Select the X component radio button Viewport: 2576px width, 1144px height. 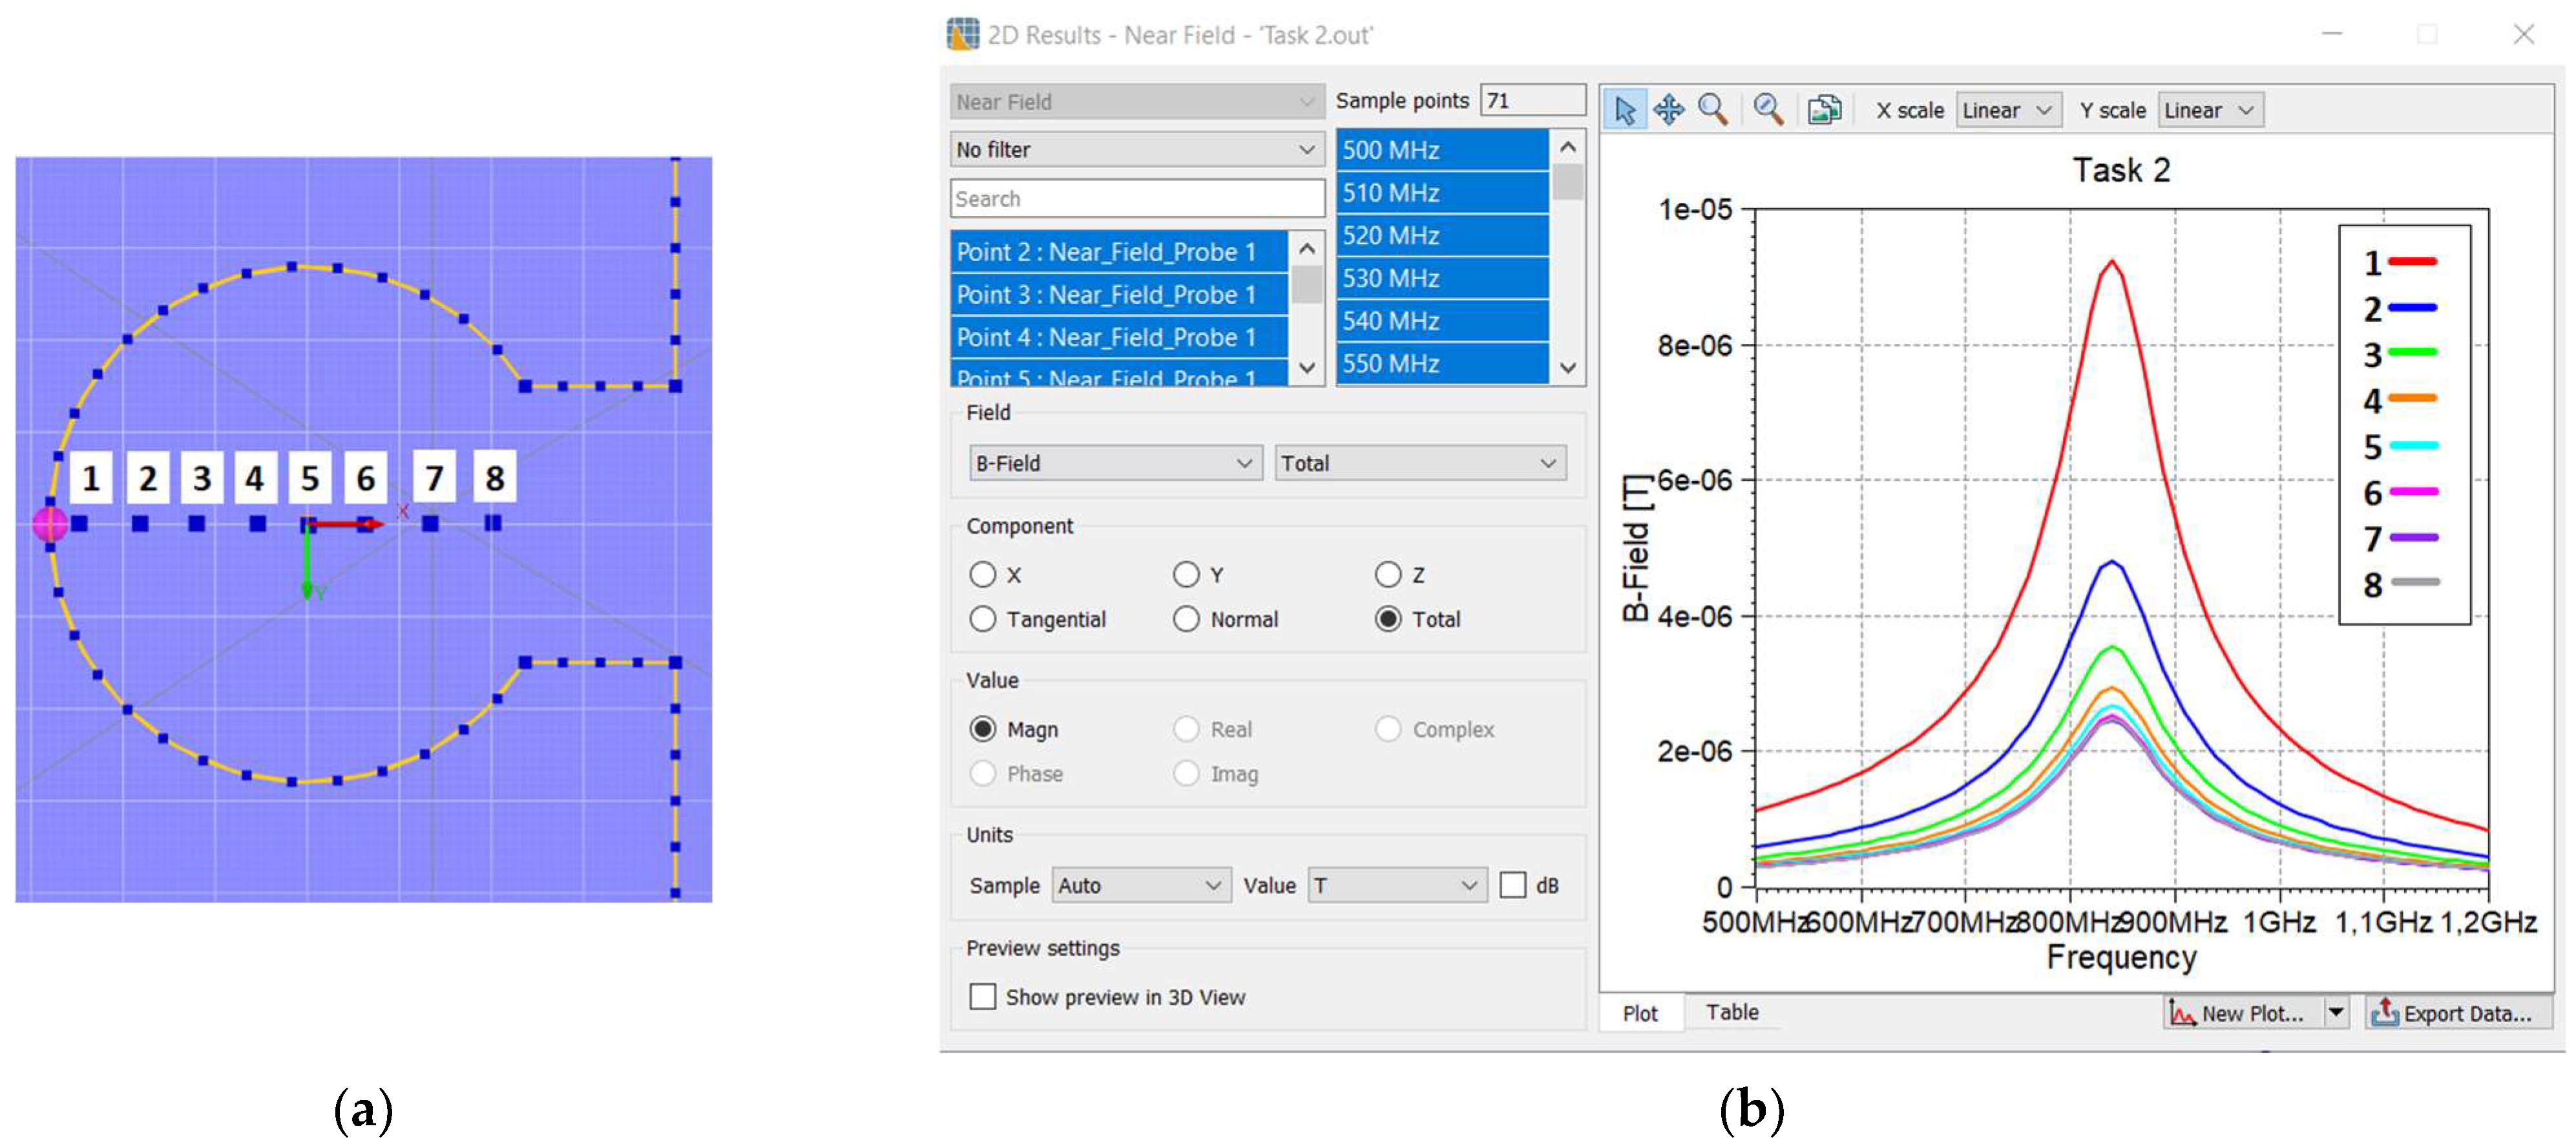pyautogui.click(x=983, y=575)
